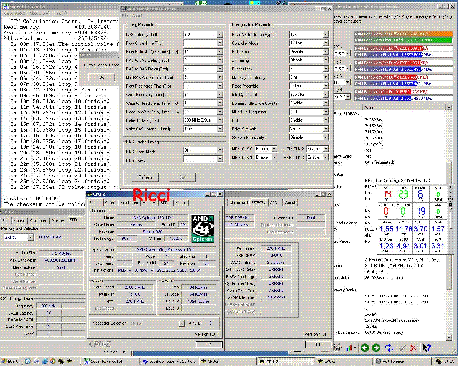
Task: Click Sandra results scrollbar up arrow
Action: (x=449, y=107)
